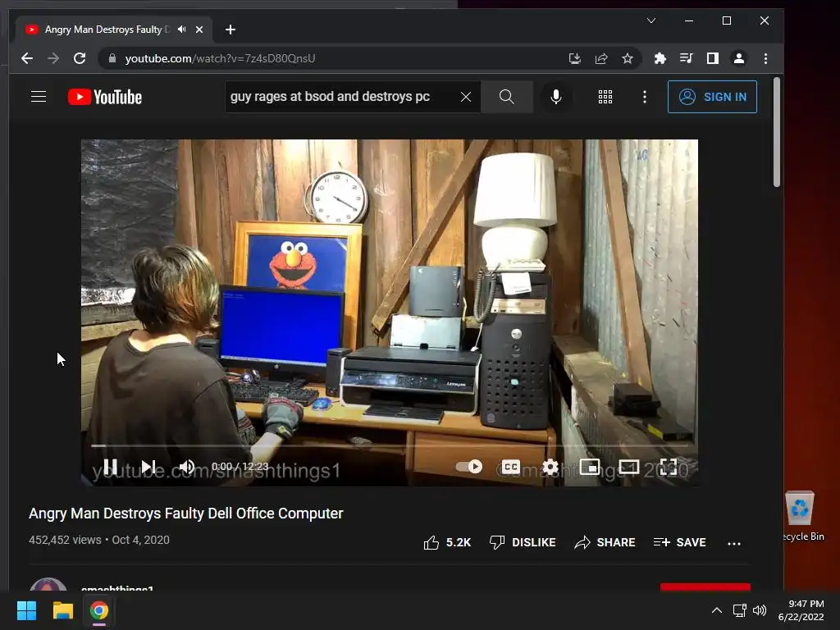Screen dimensions: 840x630
Task: Skip to next video in player
Action: click(x=148, y=467)
